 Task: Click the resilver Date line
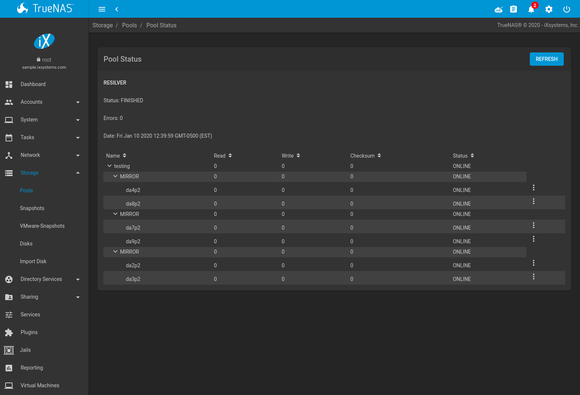pyautogui.click(x=158, y=136)
